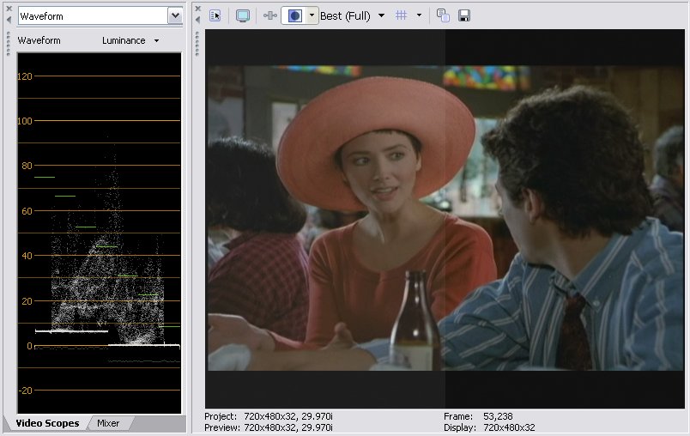The width and height of the screenshot is (690, 436).
Task: Click the waveform monitor display
Action: (100, 233)
